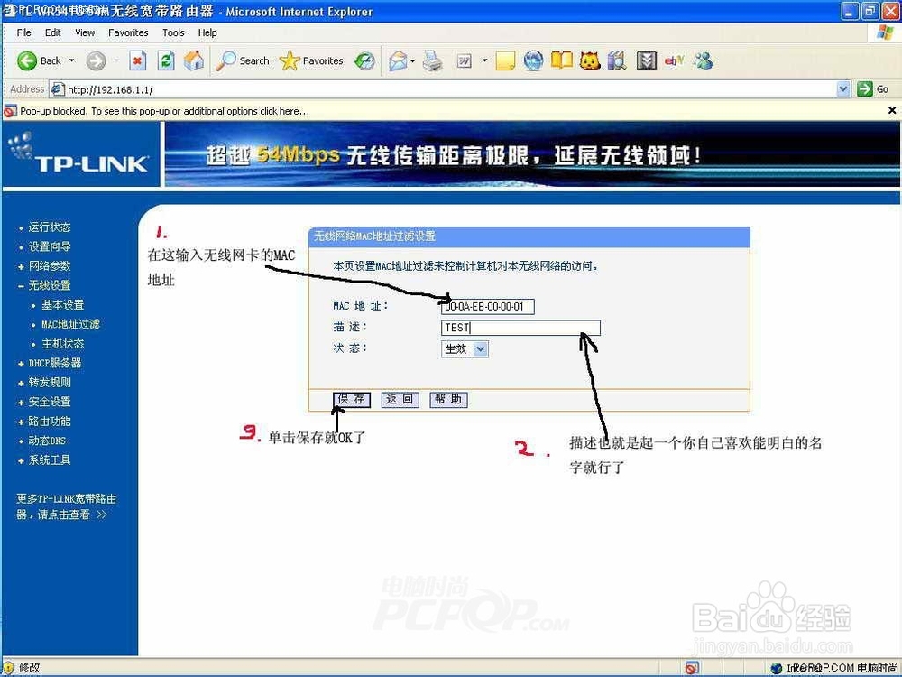This screenshot has width=902, height=677.
Task: Open the Back button history dropdown arrow
Action: click(x=72, y=60)
